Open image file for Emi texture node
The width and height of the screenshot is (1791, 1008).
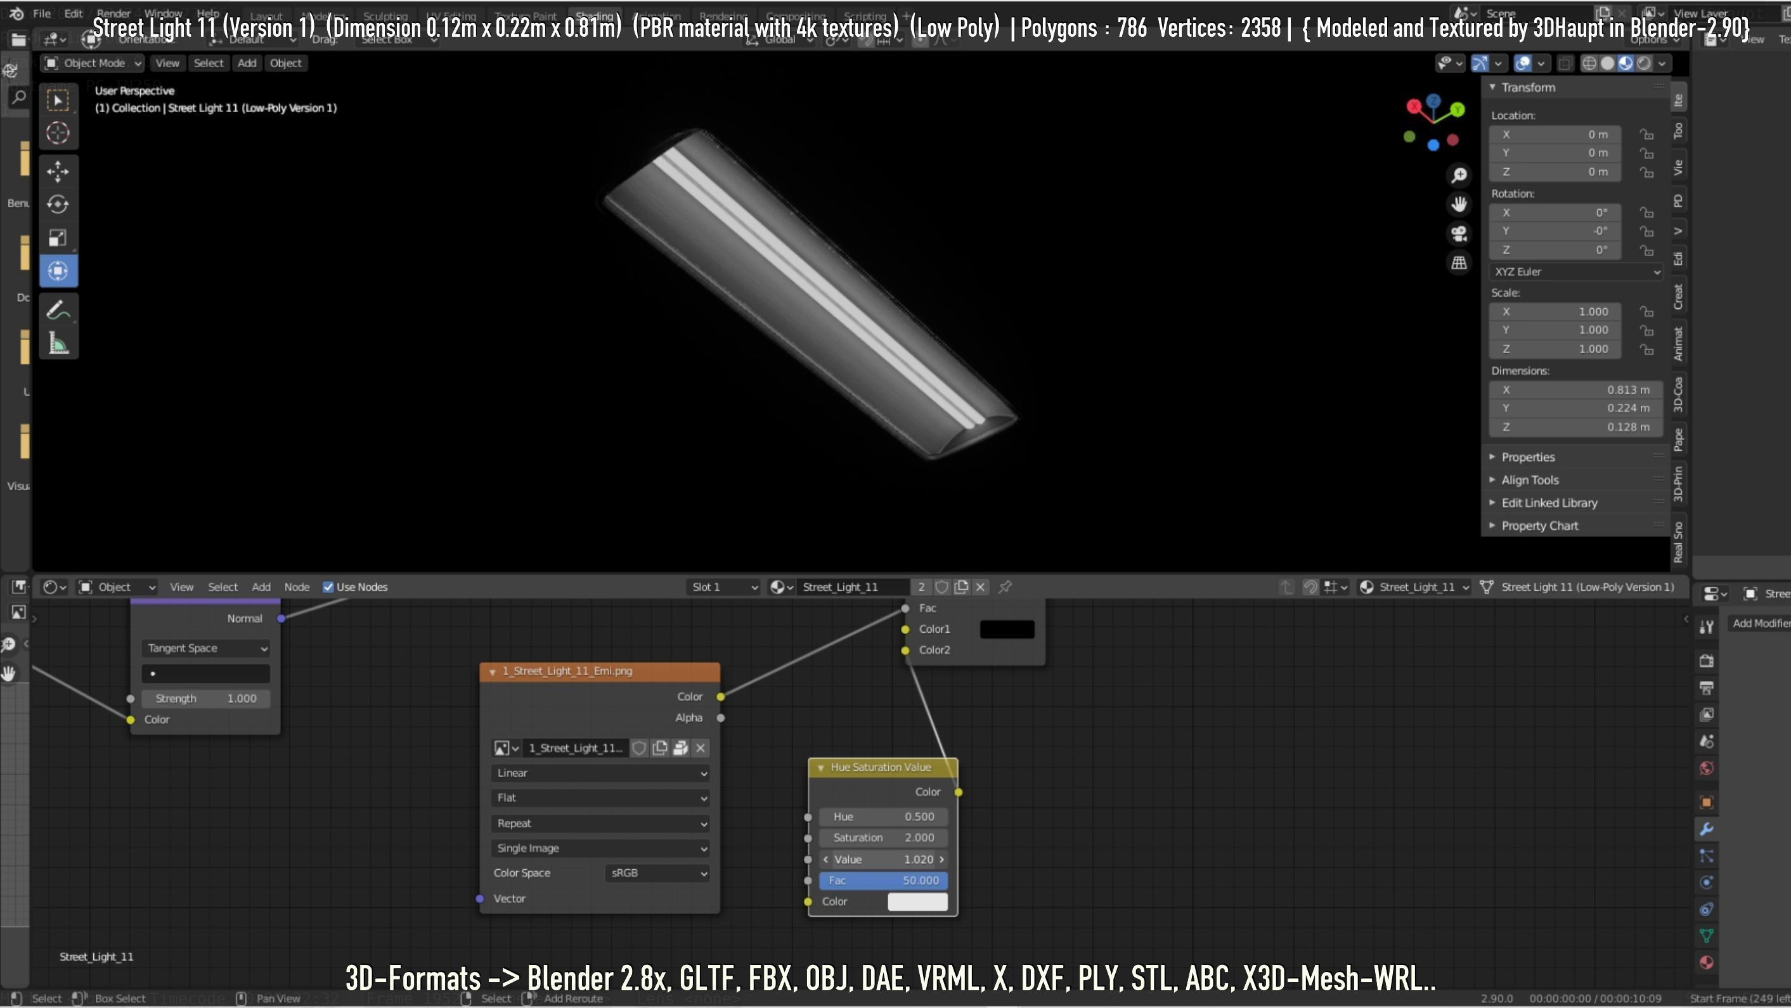(x=681, y=748)
